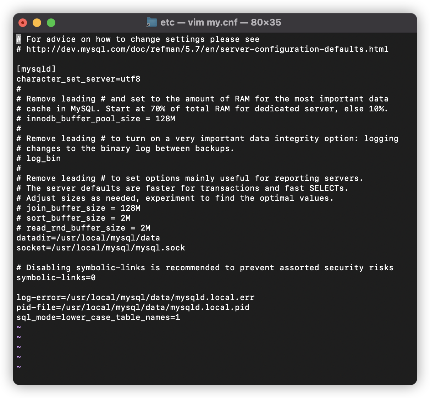Click the yellow minimize window button
This screenshot has width=430, height=398.
(x=37, y=23)
